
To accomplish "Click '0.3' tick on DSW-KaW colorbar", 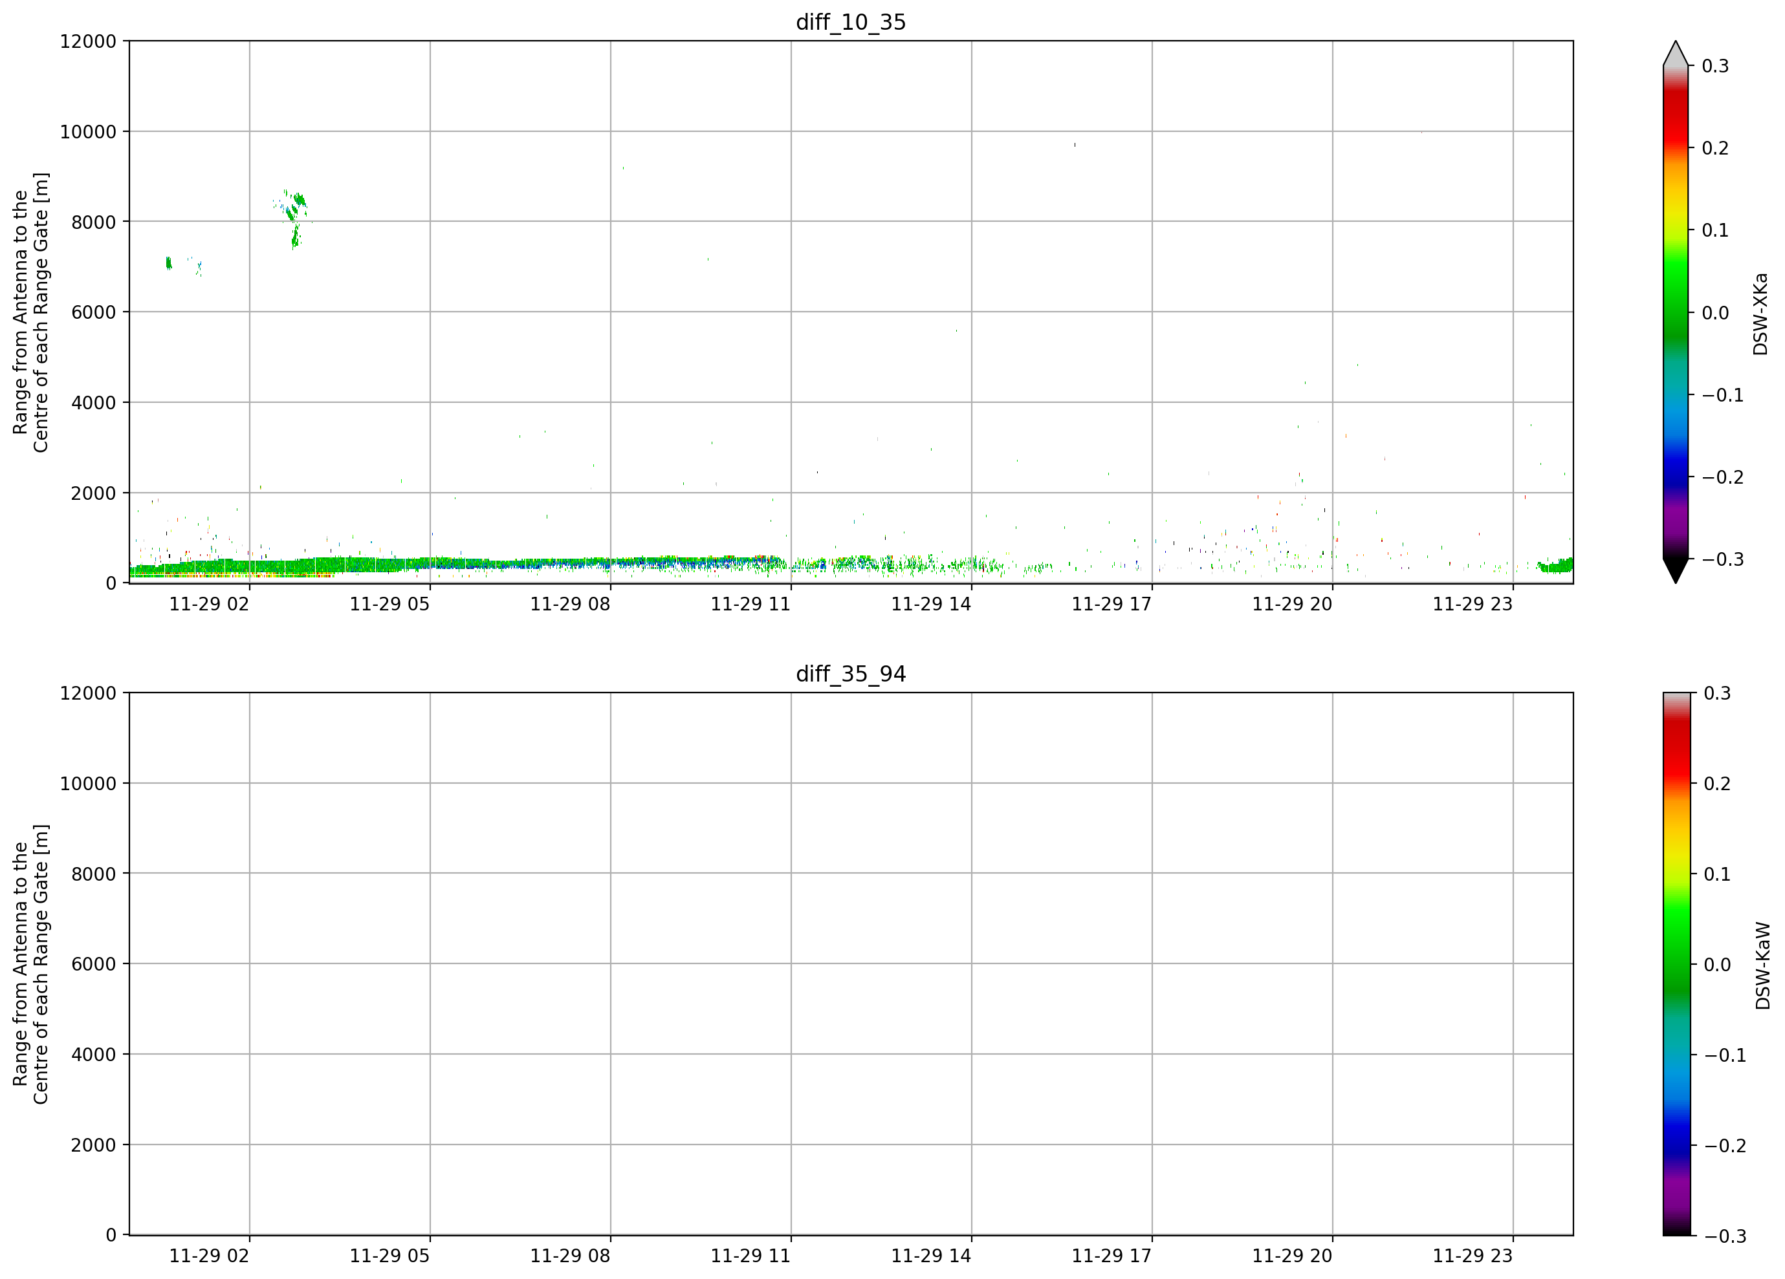I will (x=1717, y=693).
